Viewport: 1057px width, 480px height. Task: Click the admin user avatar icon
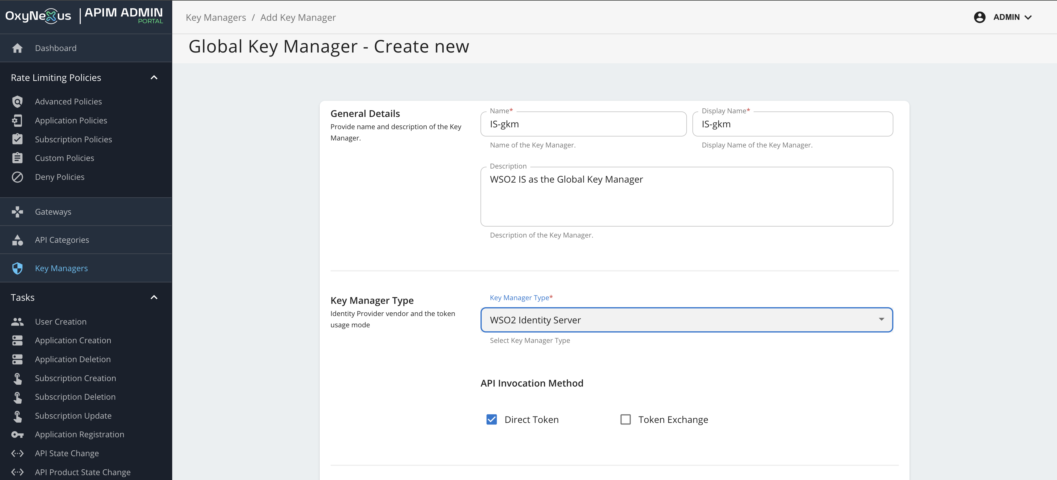coord(979,17)
